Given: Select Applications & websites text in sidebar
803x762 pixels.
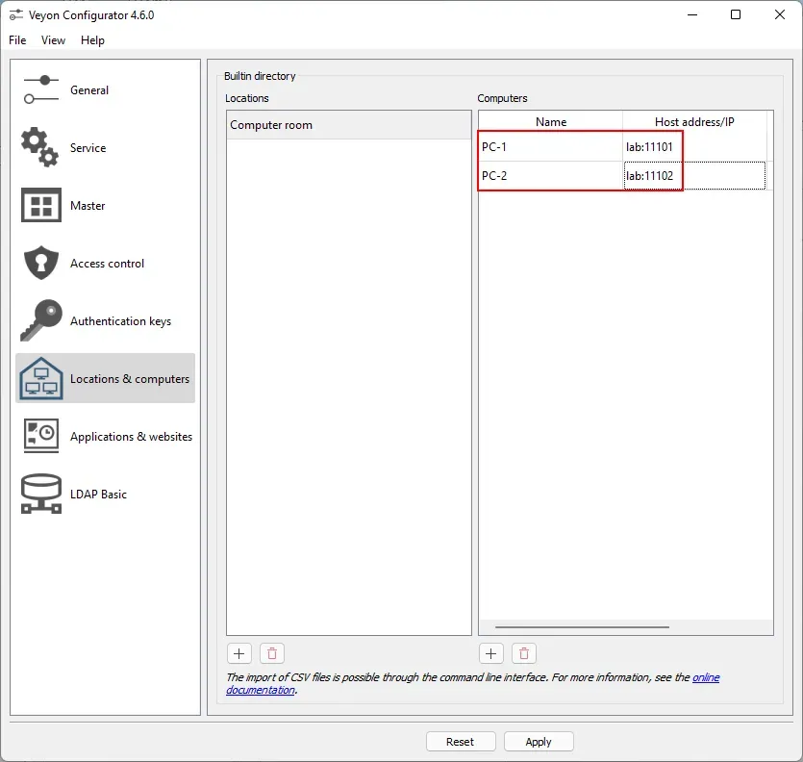Looking at the screenshot, I should click(x=131, y=437).
